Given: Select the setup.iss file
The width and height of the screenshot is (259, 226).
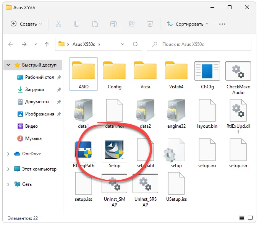Looking at the screenshot, I should point(83,187).
